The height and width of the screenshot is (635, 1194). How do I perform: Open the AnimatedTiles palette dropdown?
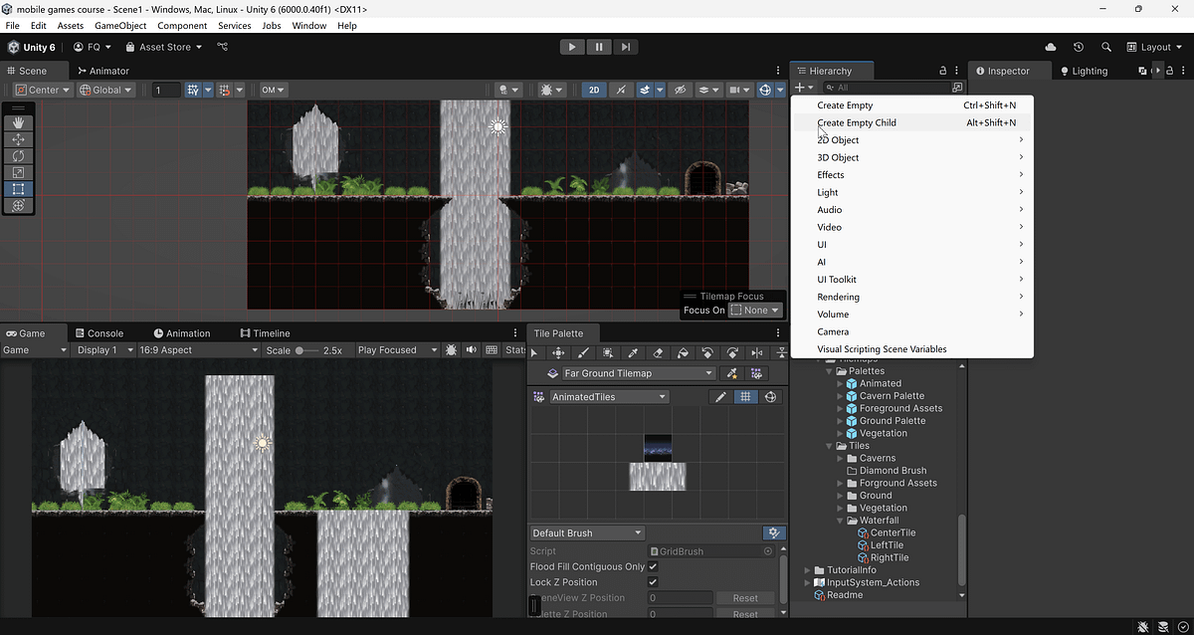pos(609,396)
